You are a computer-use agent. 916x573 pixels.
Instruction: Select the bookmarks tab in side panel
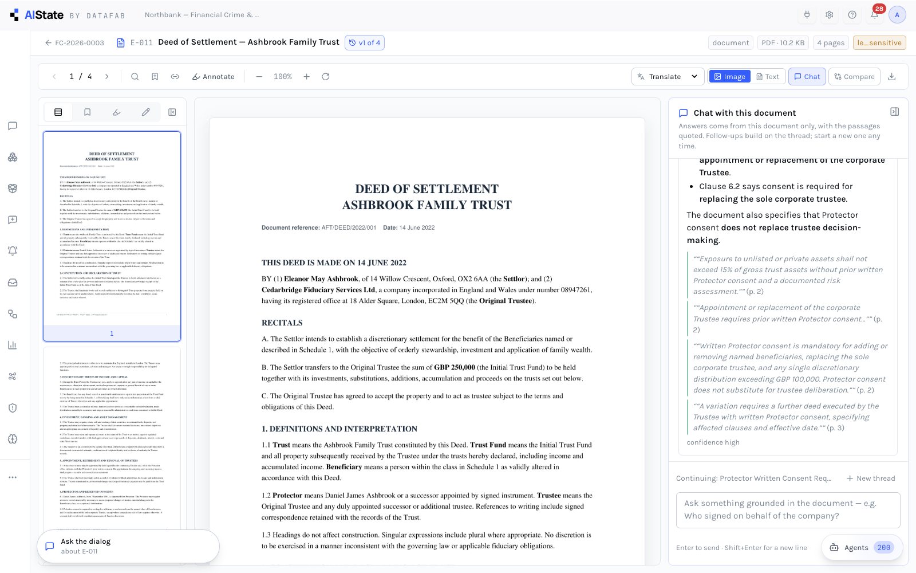pos(88,112)
